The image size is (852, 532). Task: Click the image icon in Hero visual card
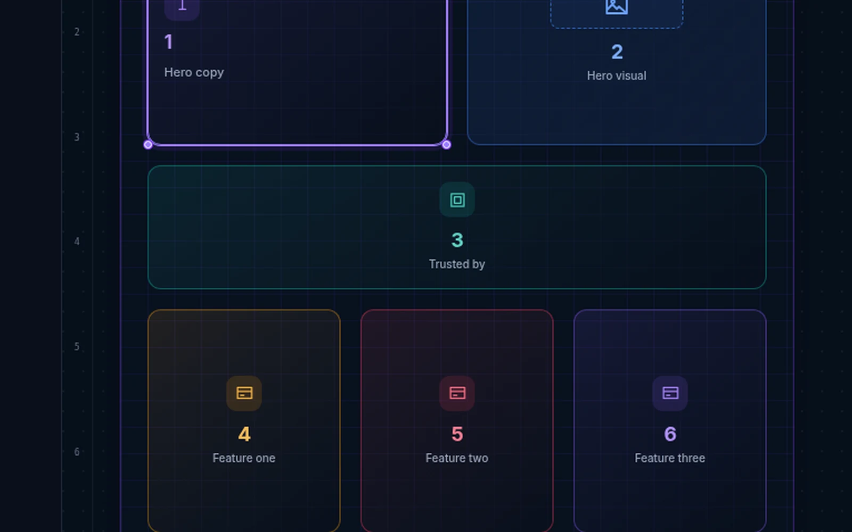click(617, 7)
